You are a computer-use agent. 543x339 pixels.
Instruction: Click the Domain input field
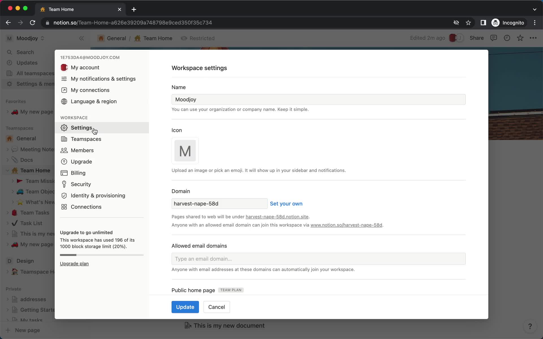point(219,204)
